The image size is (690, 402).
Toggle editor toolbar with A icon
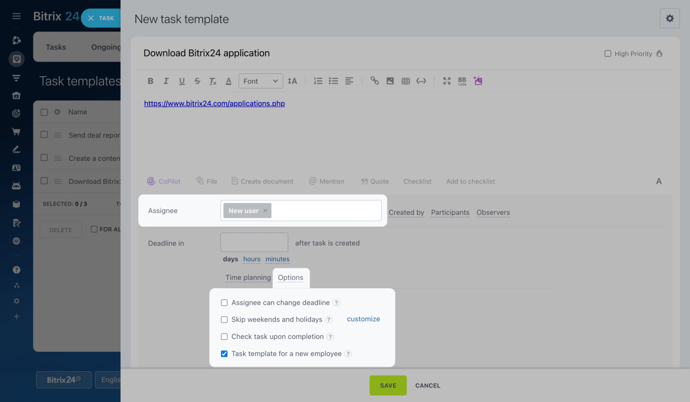(x=659, y=181)
